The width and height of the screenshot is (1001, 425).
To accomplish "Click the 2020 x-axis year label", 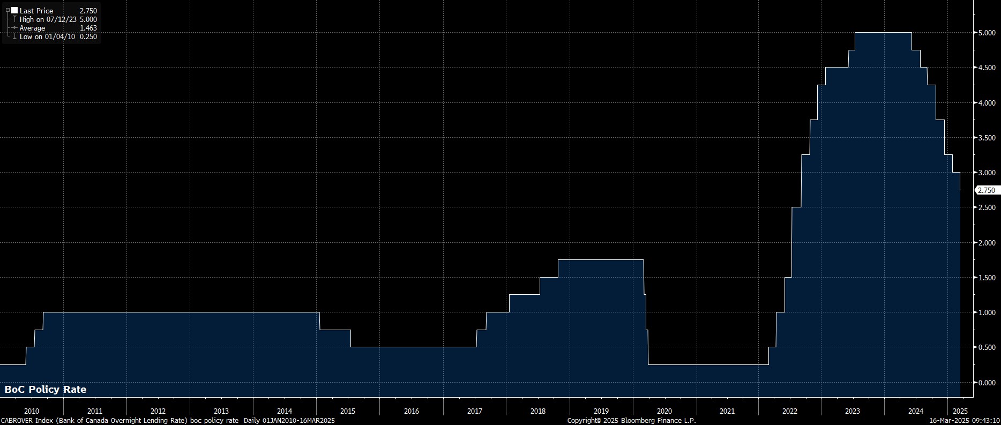I will (664, 411).
